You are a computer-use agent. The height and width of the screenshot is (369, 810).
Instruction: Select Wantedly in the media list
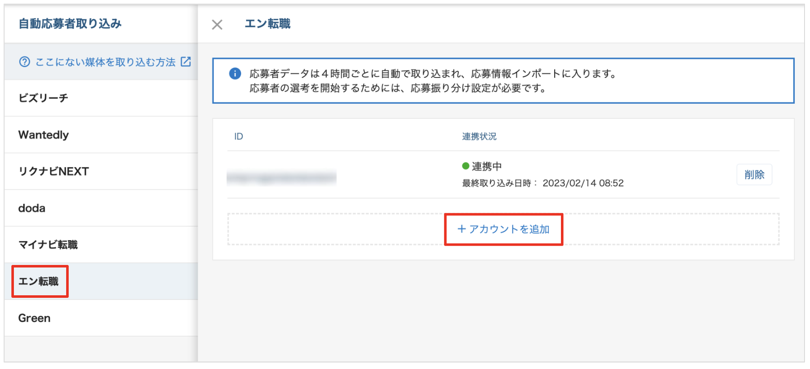(101, 135)
